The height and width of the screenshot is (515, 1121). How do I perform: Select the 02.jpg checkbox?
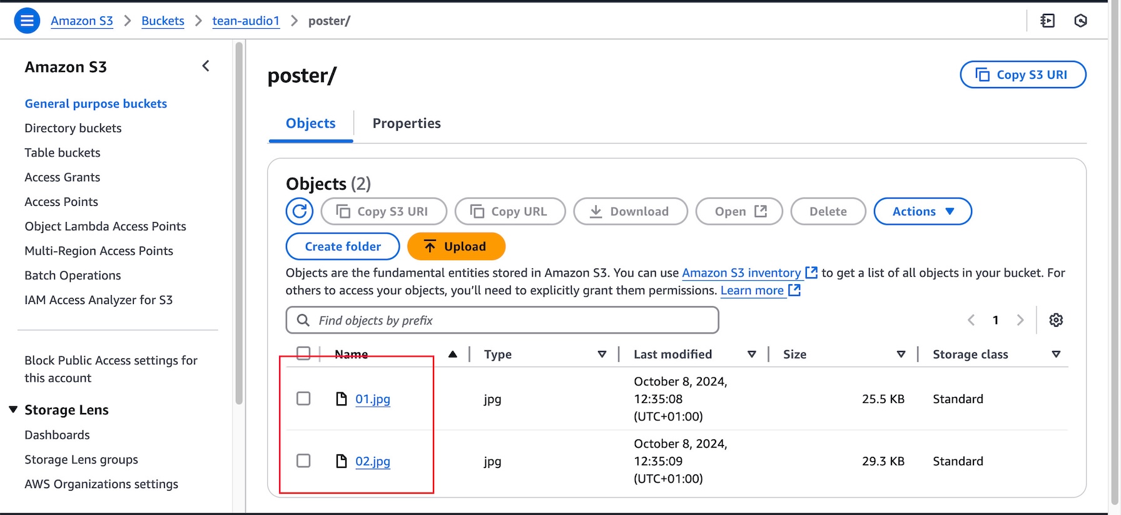point(303,461)
